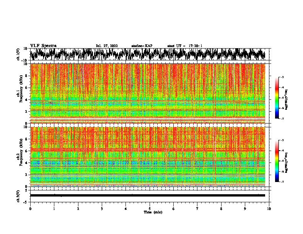Click the ch.3 black waveform trace

pos(147,195)
